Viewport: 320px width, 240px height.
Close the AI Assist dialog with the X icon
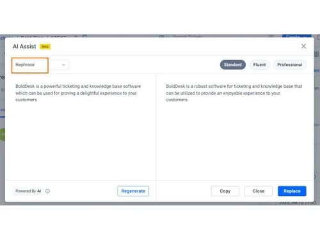tap(303, 46)
